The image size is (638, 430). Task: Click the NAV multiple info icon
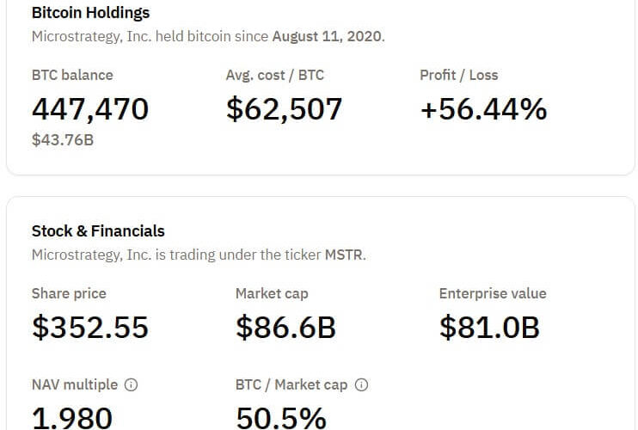pyautogui.click(x=132, y=384)
